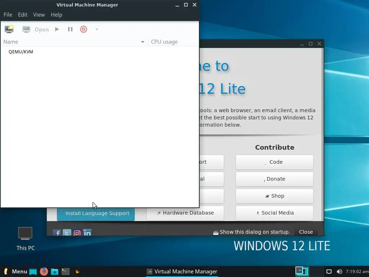Launch Firefox from the taskbar
Viewport: 369px width, 277px height.
[44, 272]
